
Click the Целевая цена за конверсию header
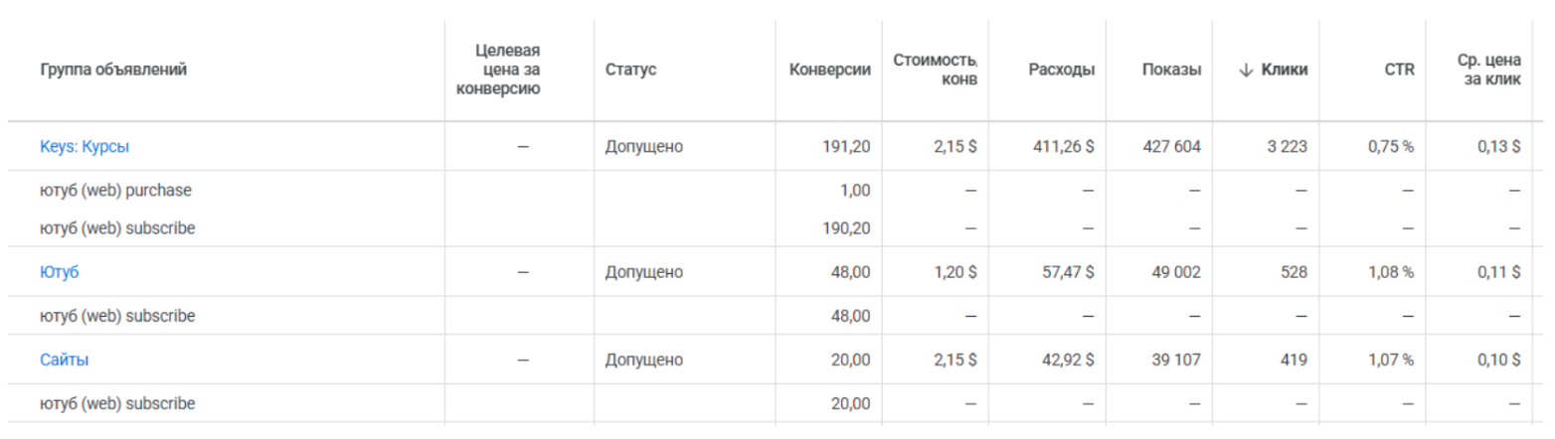(497, 70)
